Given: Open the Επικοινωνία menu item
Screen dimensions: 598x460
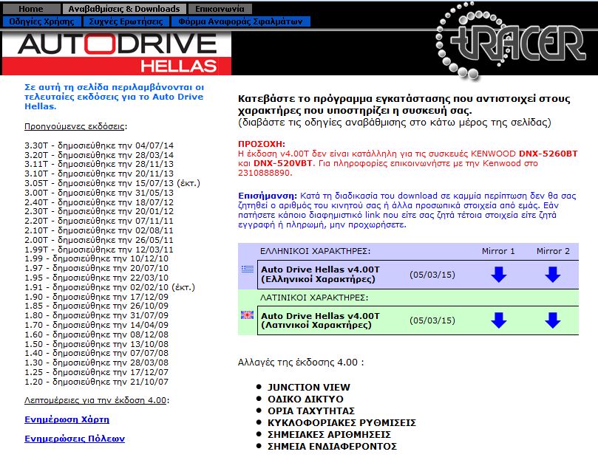Looking at the screenshot, I should (220, 9).
